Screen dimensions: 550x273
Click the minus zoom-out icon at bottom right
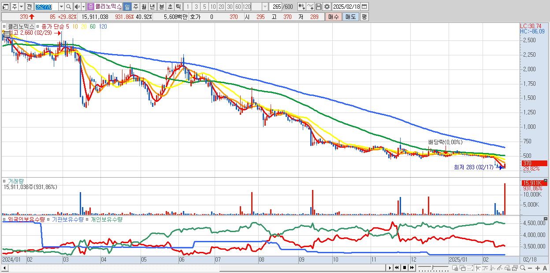pos(530,268)
